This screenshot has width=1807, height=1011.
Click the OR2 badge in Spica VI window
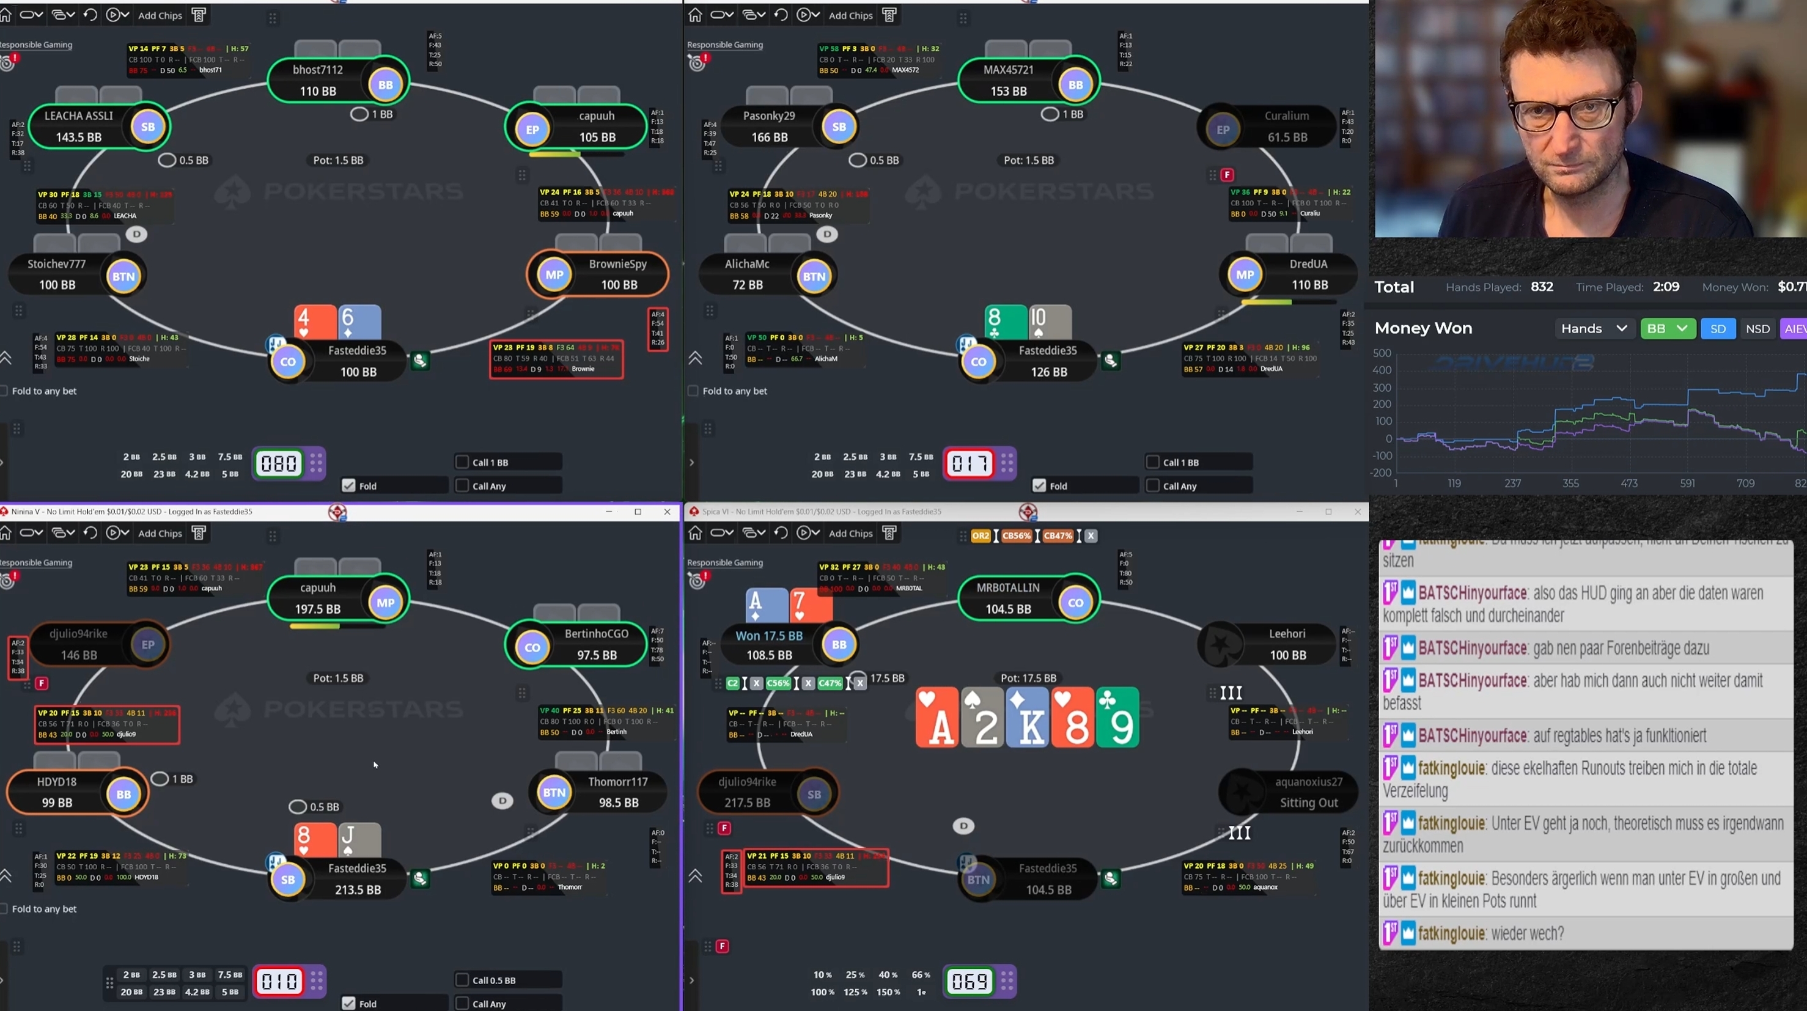[x=980, y=536]
